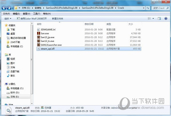Open the 图片 library

pos(13,63)
